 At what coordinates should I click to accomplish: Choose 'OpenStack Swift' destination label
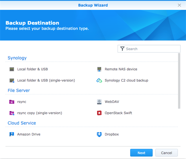click(x=118, y=113)
